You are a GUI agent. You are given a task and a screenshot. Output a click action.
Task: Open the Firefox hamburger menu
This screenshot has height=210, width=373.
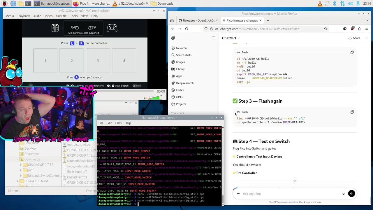click(x=367, y=29)
